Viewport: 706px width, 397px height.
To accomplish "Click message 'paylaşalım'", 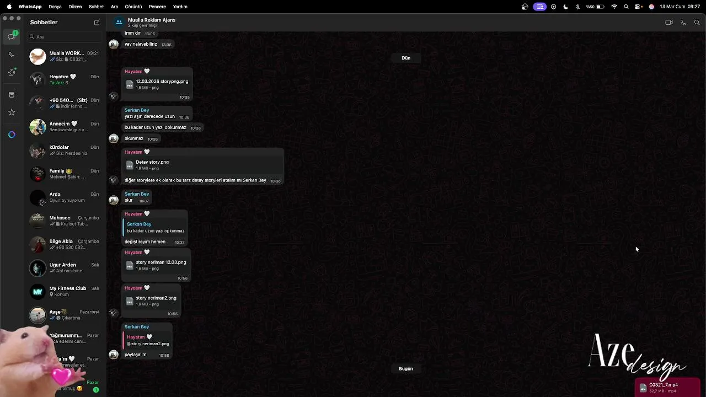I will 135,355.
